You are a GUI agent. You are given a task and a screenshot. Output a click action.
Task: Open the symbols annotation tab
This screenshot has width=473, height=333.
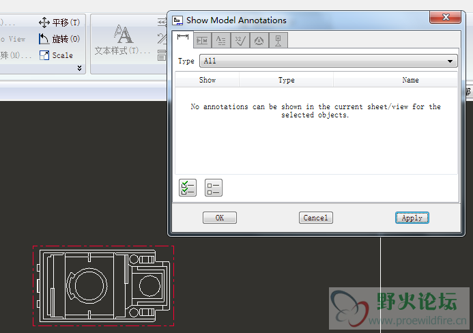[x=259, y=40]
